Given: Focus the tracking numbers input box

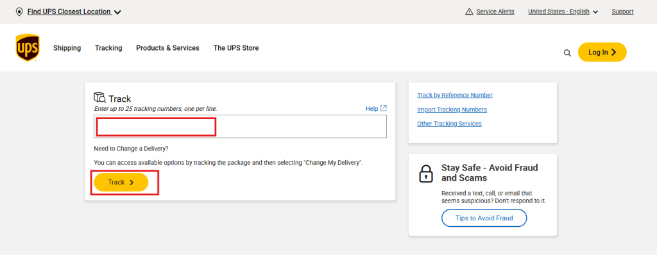Looking at the screenshot, I should click(x=240, y=126).
